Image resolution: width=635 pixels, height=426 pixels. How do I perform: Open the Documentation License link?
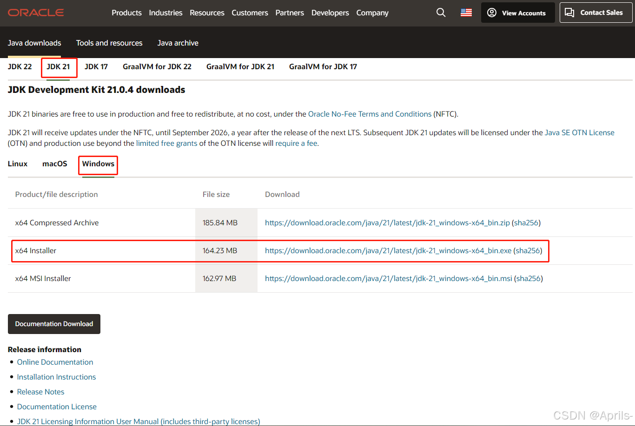(57, 406)
